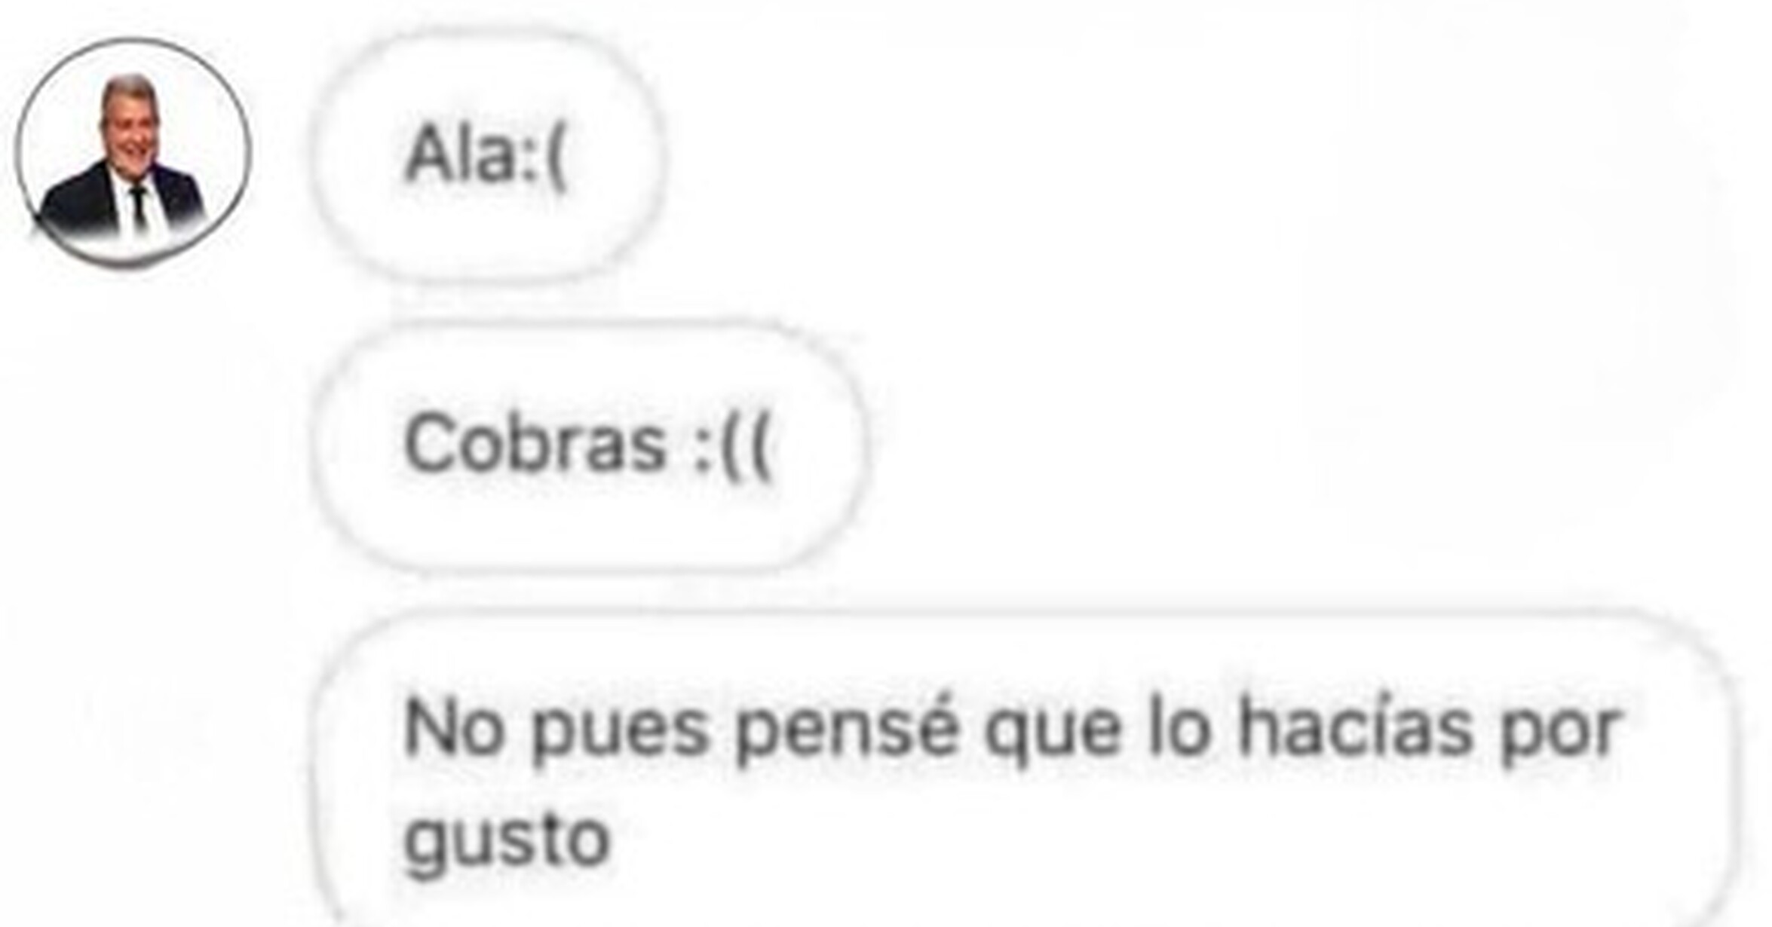This screenshot has width=1772, height=927.
Task: Select the "Ala:(" message bubble
Action: [487, 157]
